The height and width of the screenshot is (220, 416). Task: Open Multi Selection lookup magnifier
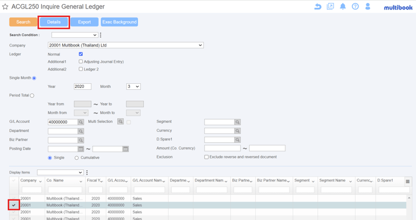coord(120,121)
